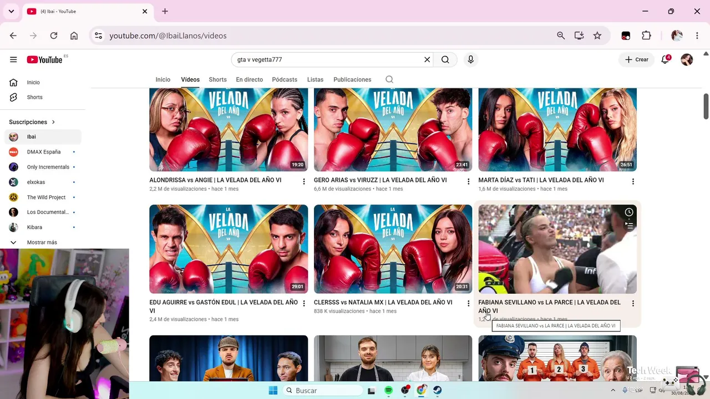Run the search with the magnifier button
The width and height of the screenshot is (710, 399).
click(x=445, y=60)
